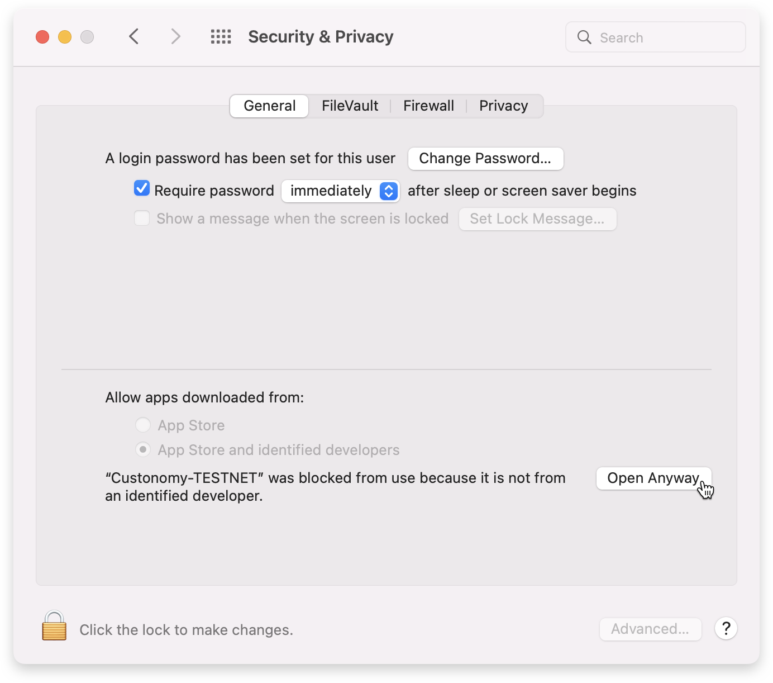
Task: Open help via the question mark icon
Action: click(726, 629)
